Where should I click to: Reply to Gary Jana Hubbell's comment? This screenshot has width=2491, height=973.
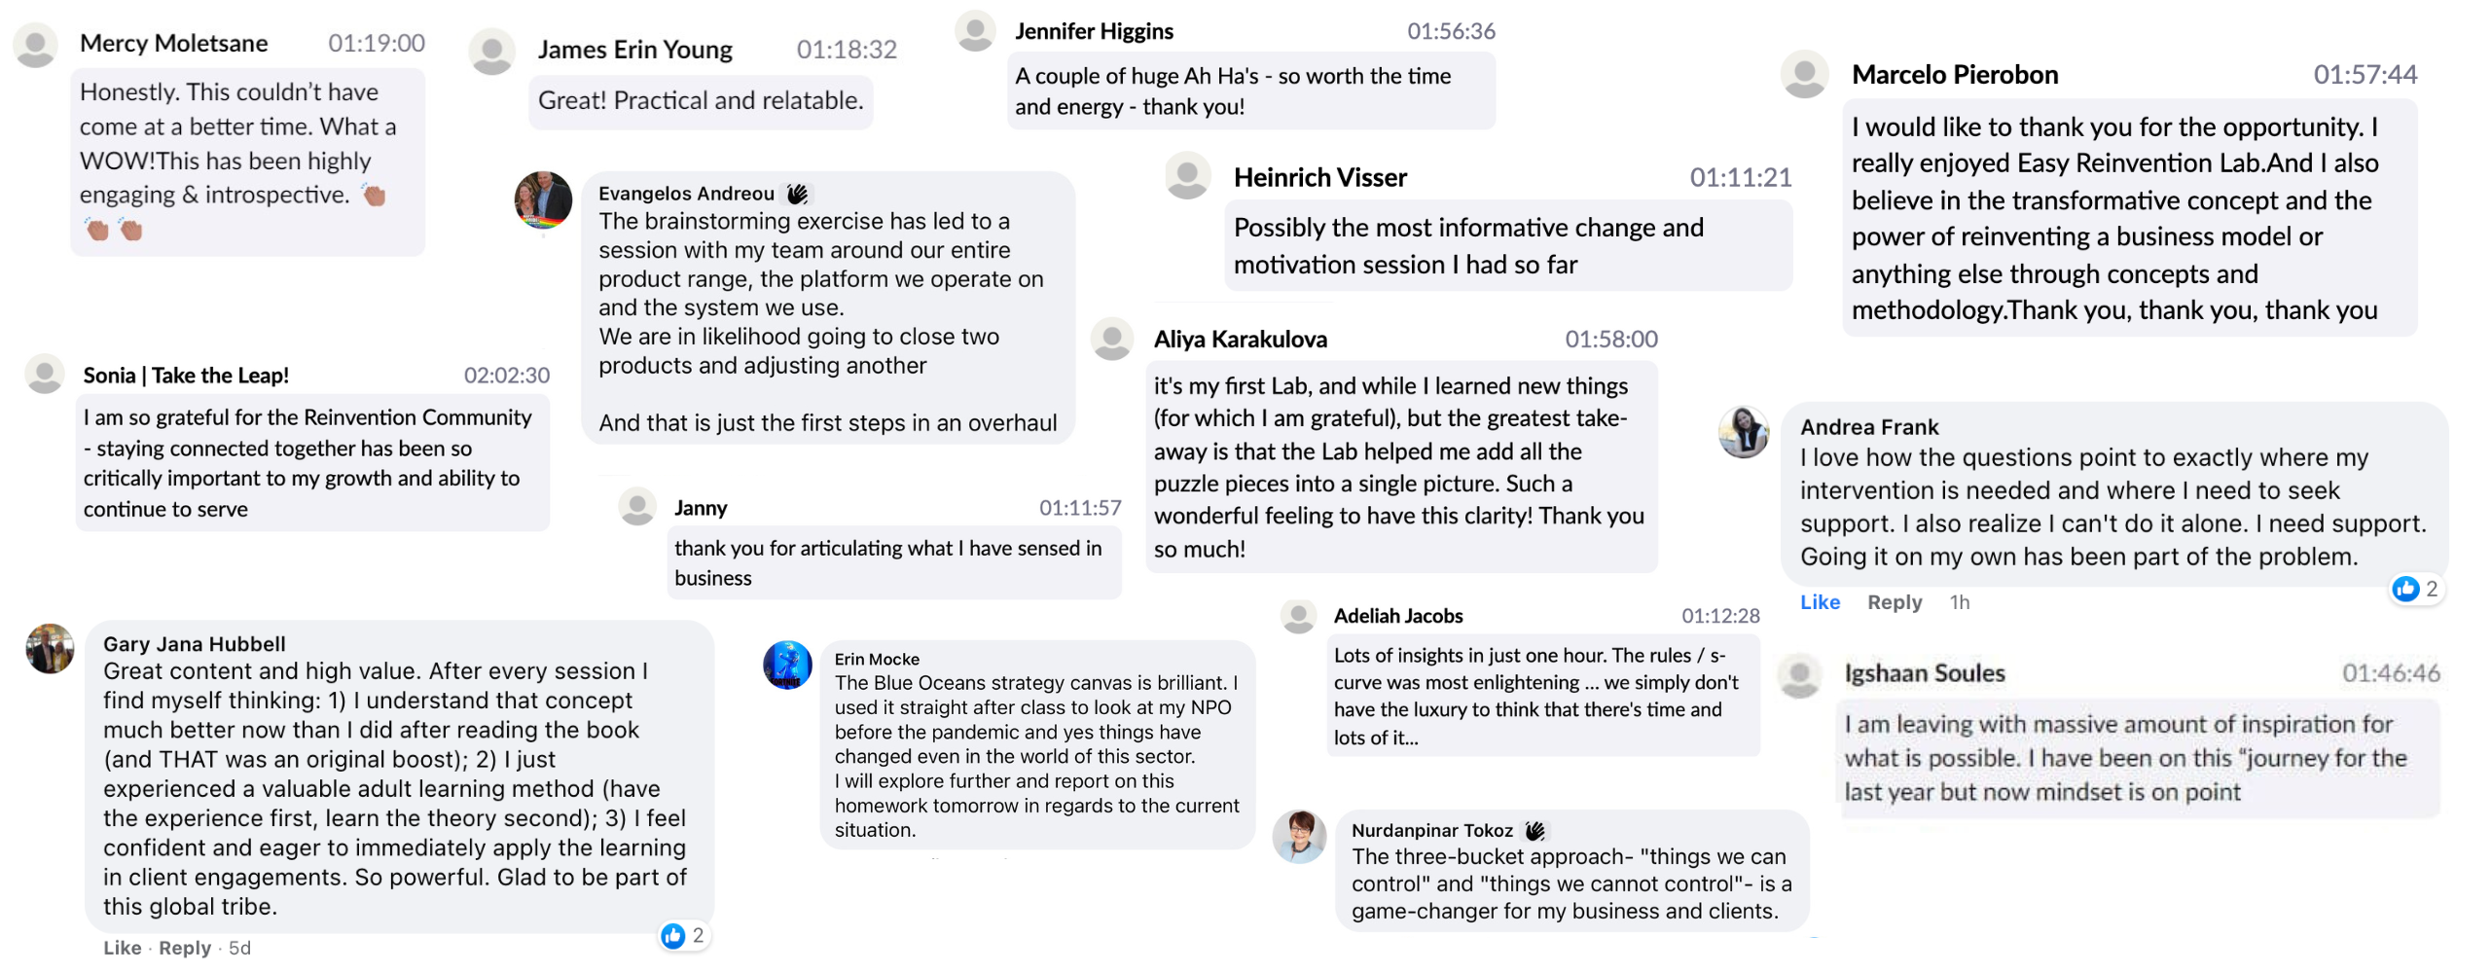pos(184,948)
